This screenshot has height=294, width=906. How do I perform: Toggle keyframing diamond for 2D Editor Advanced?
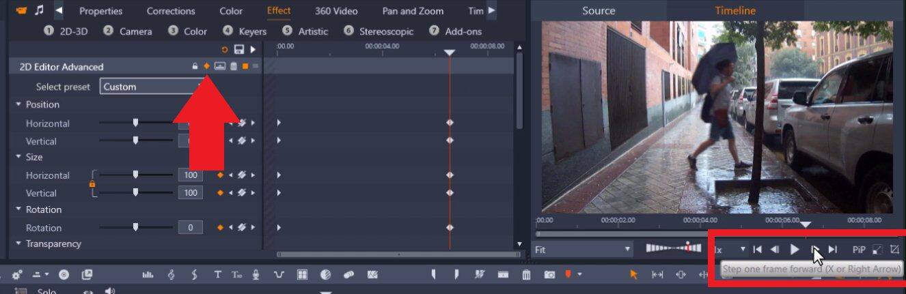tap(206, 66)
